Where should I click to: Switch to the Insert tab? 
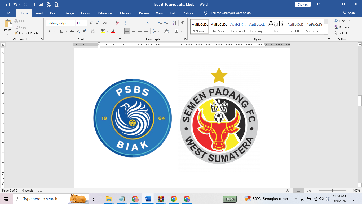coord(39,13)
